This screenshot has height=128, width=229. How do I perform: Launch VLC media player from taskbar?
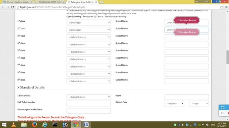(14, 125)
